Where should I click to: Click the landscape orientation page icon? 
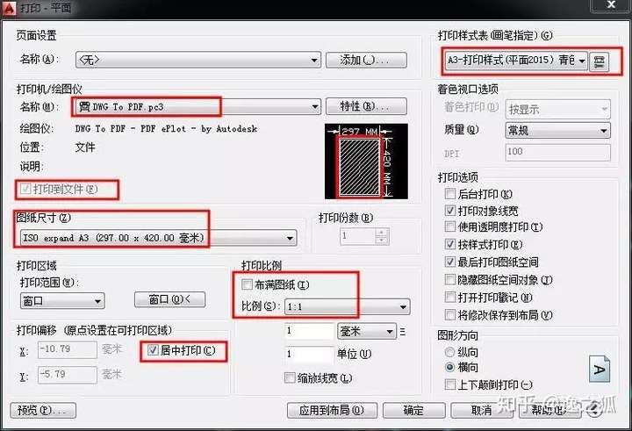600,369
